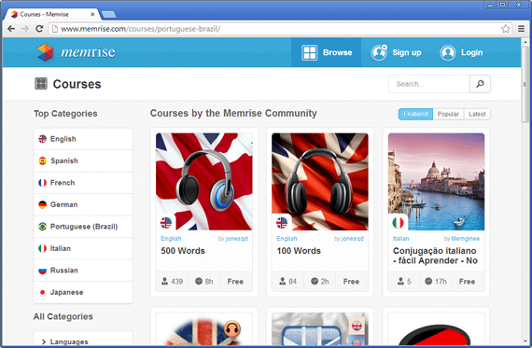The height and width of the screenshot is (348, 532).
Task: Click the Brazil flag icon in categories
Action: (x=42, y=227)
